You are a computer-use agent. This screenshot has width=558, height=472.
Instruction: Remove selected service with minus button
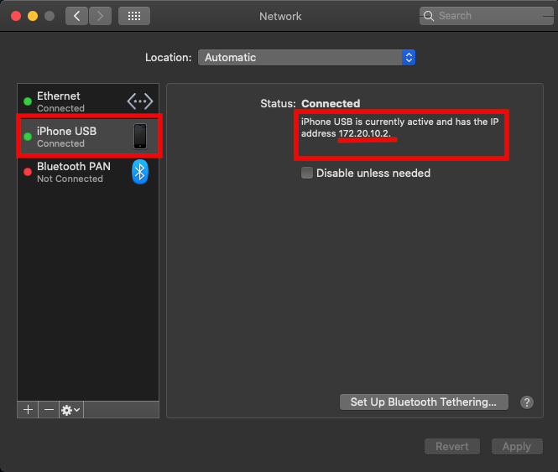tap(49, 410)
